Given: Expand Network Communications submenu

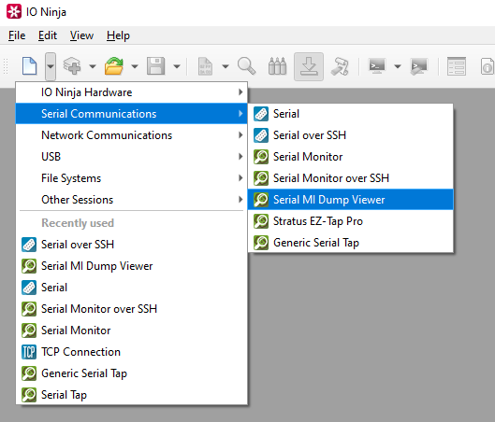Looking at the screenshot, I should point(132,135).
